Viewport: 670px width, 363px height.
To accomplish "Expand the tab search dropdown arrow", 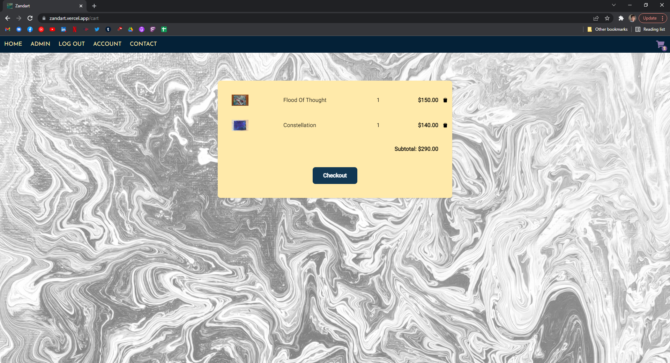I will (613, 5).
